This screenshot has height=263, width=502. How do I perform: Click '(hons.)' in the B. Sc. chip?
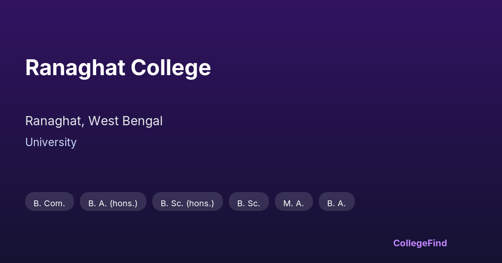(200, 203)
